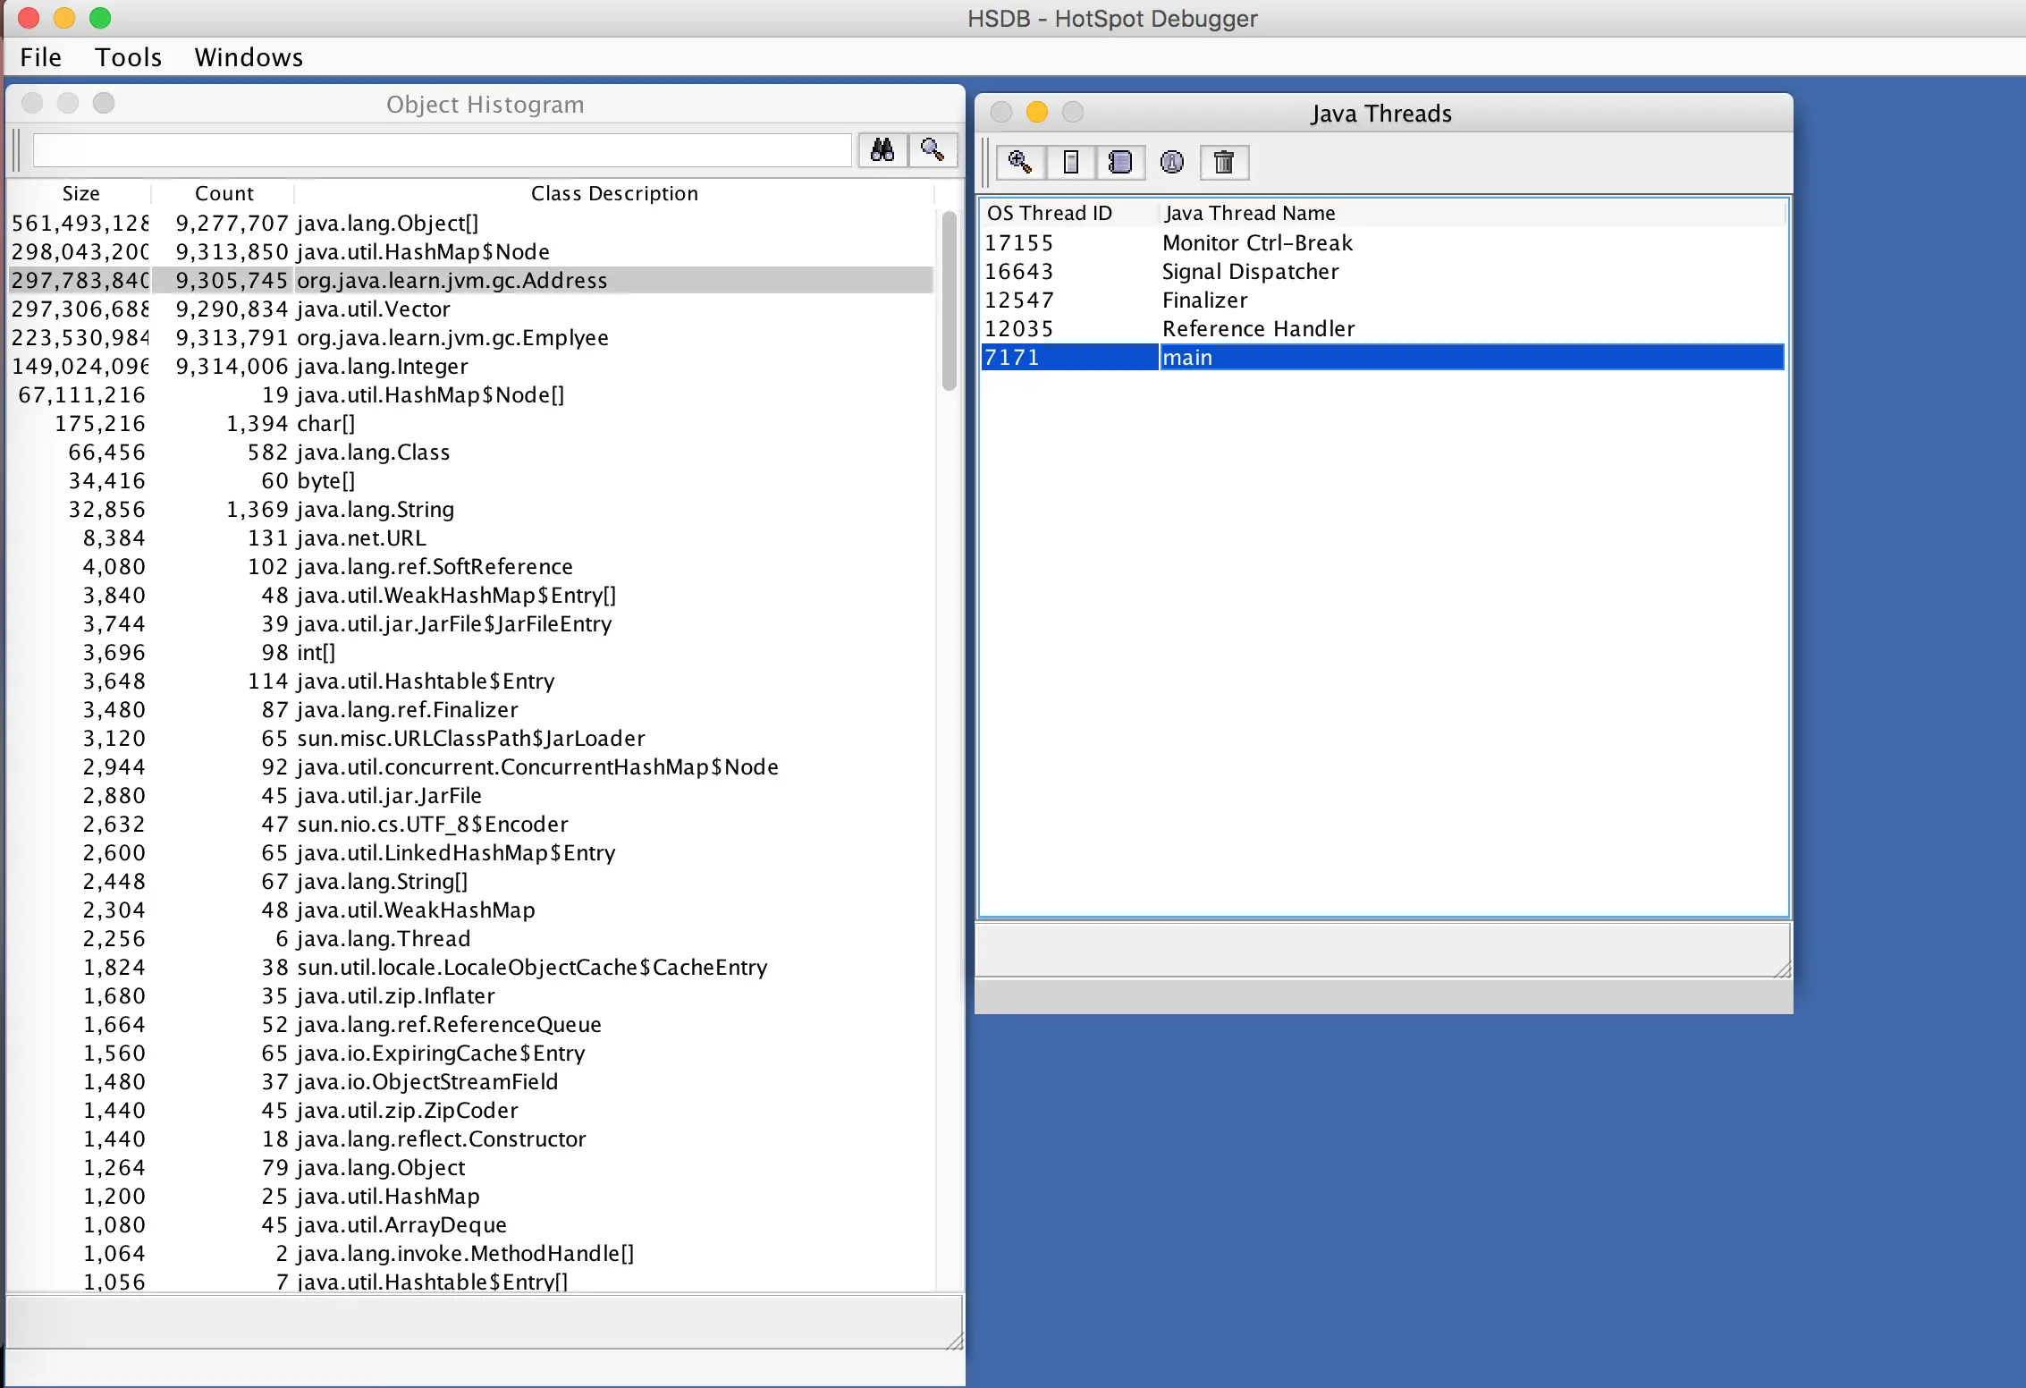Screen dimensions: 2026x1388
Task: Click Object Histogram vertical scrollbar thumb
Action: pos(949,300)
